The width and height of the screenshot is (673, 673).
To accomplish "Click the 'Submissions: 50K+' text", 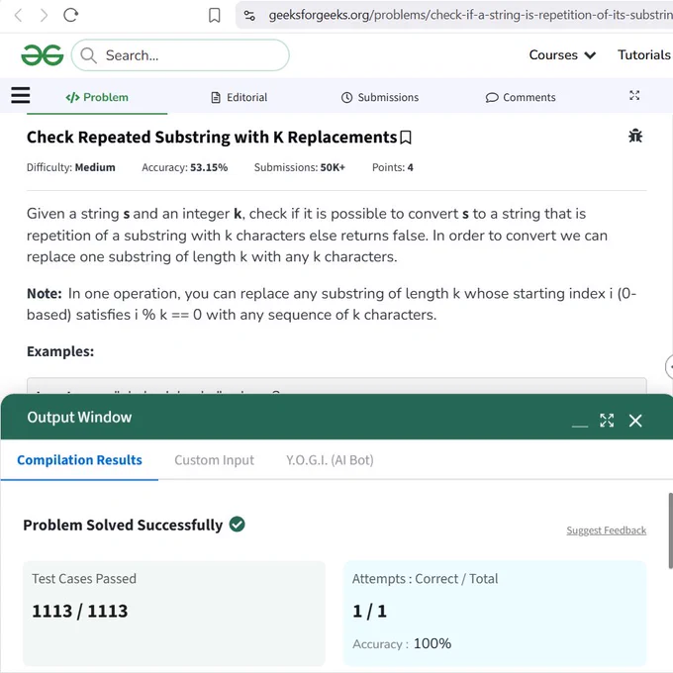I will 300,167.
